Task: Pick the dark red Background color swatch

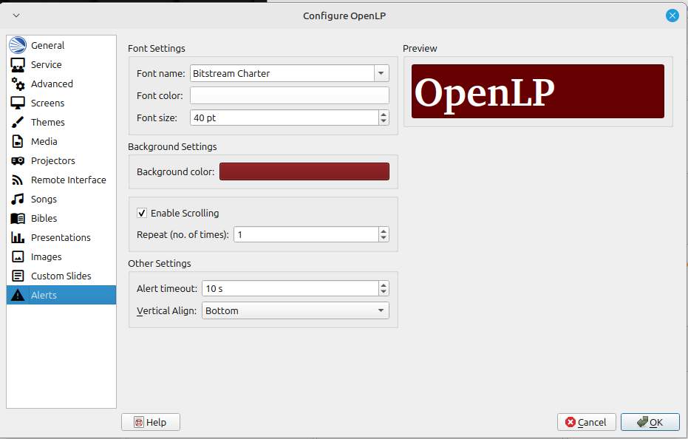Action: point(304,171)
